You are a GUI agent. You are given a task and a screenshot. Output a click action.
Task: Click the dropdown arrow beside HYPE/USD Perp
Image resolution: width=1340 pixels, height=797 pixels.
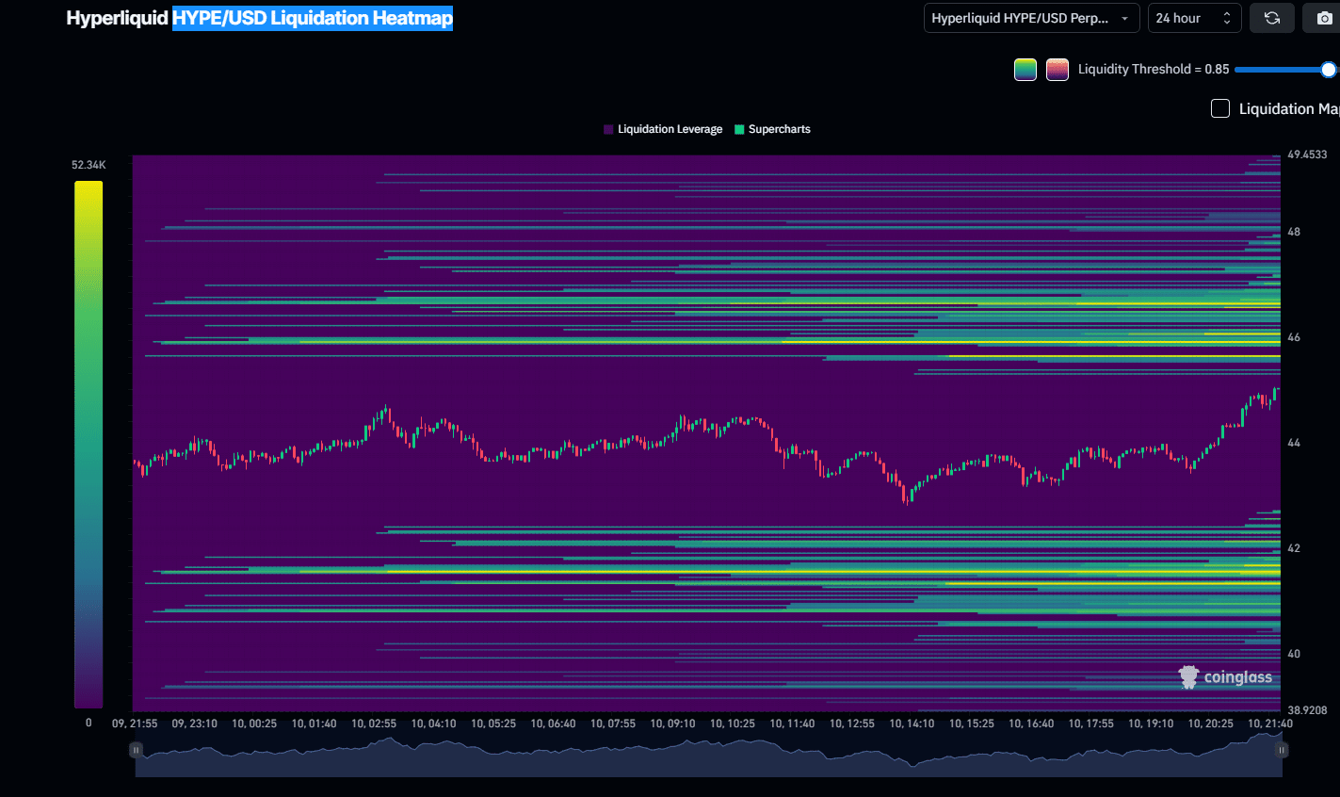tap(1124, 18)
